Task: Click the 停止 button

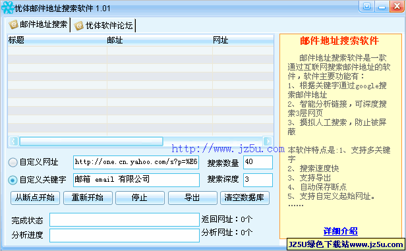Action: [140, 198]
